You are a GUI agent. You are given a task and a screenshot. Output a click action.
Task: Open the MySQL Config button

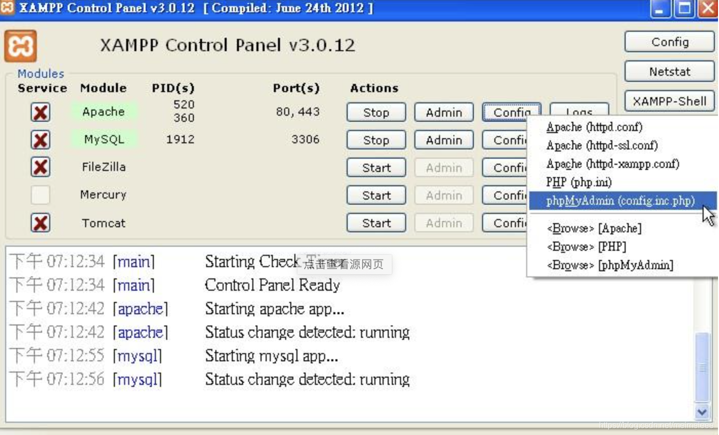(x=505, y=140)
